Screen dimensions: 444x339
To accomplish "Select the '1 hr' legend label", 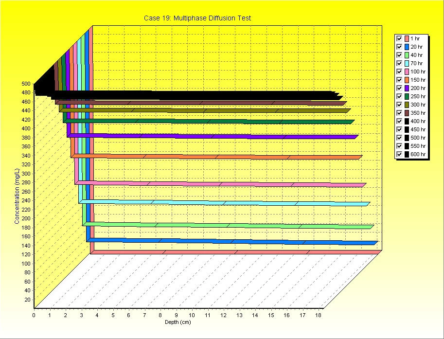I will (x=415, y=38).
